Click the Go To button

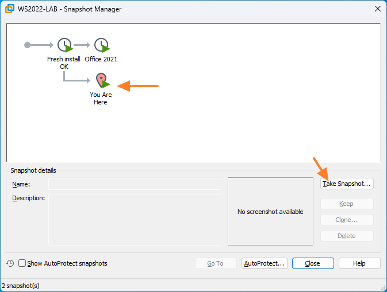(x=216, y=263)
